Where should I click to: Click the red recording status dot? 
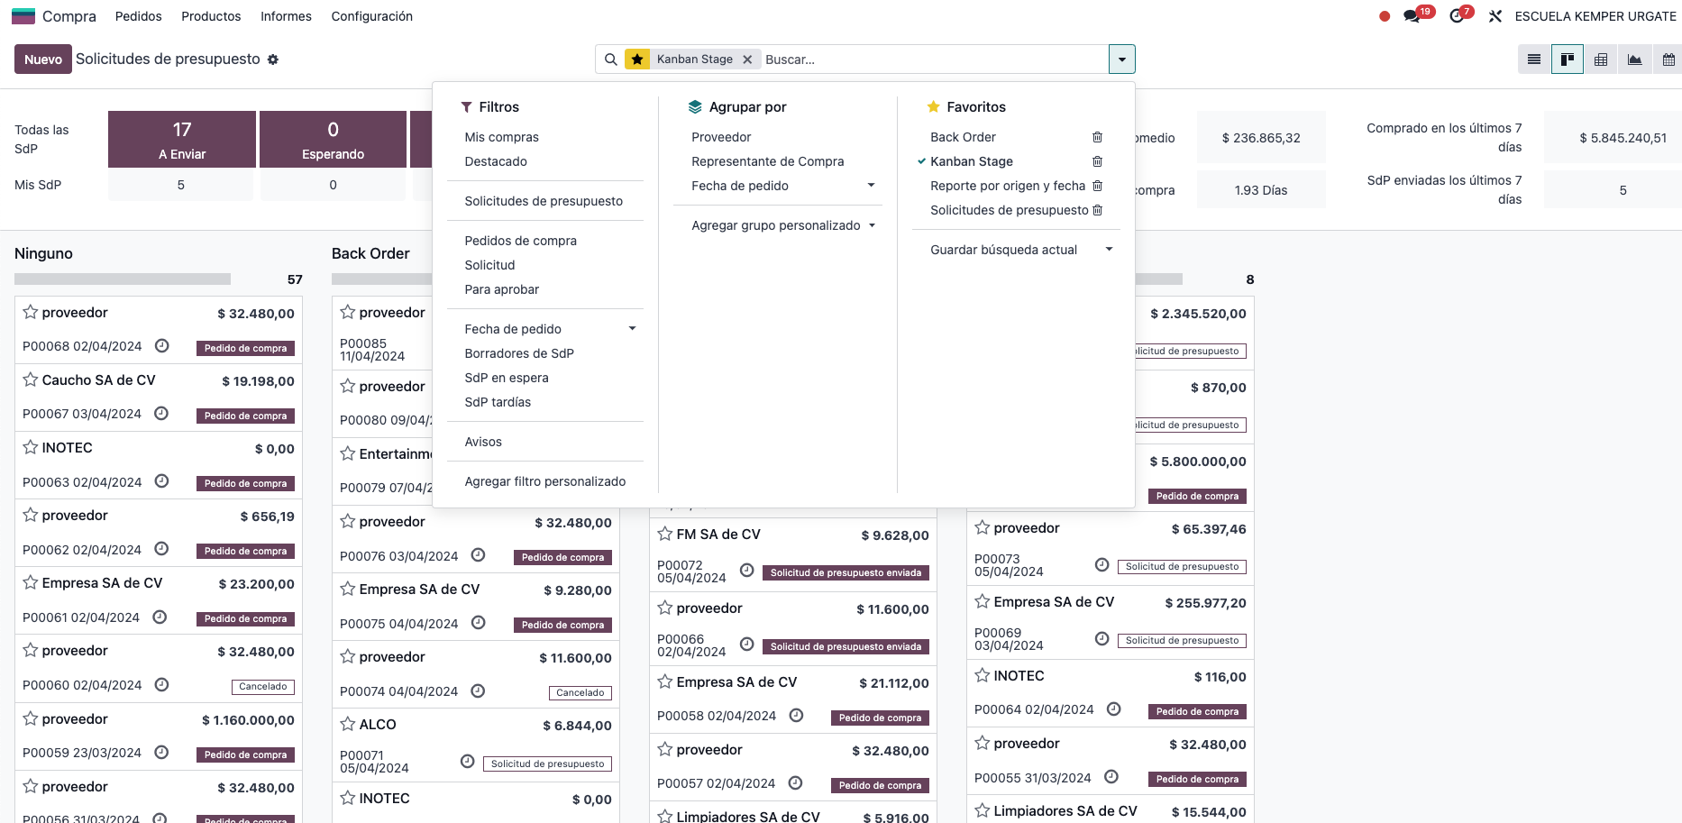click(x=1385, y=16)
